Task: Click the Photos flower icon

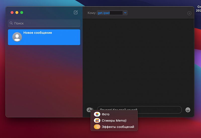Action: coord(97,114)
